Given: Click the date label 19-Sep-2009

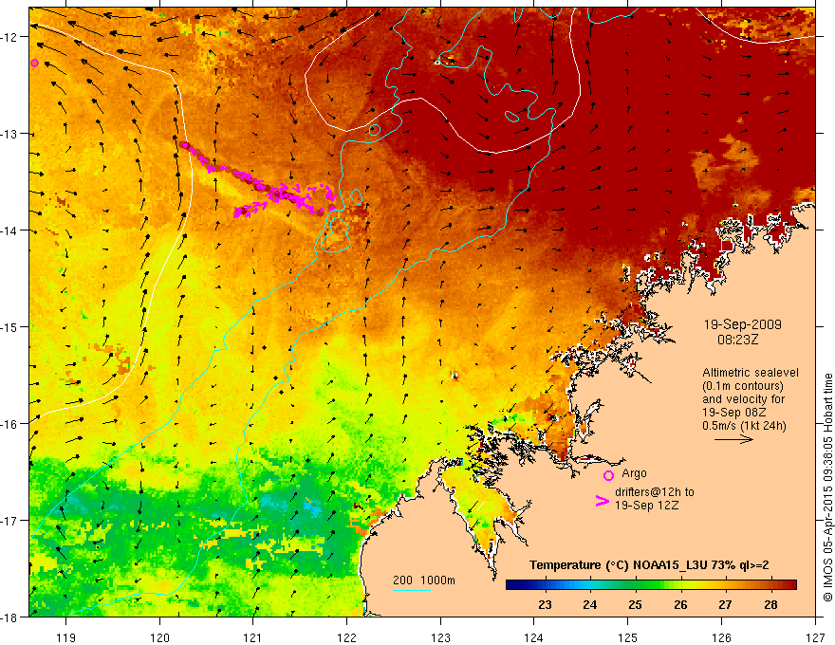Looking at the screenshot, I should click(x=743, y=324).
